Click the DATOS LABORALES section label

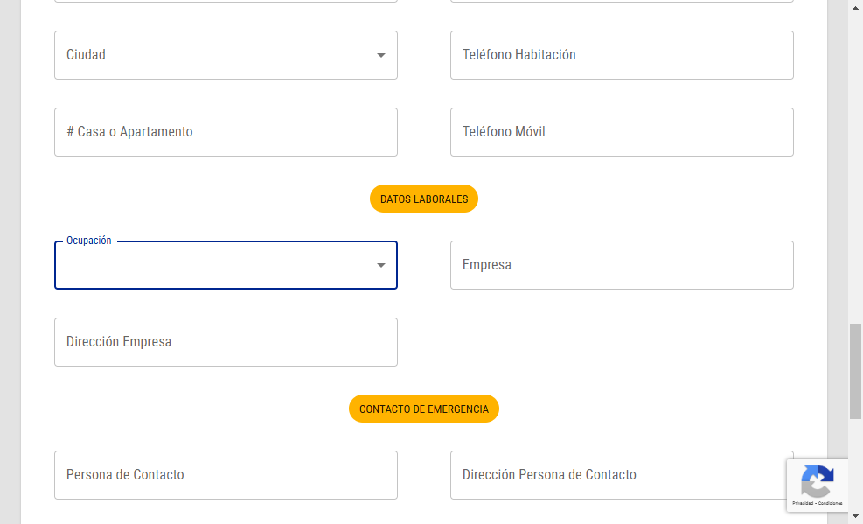(424, 199)
